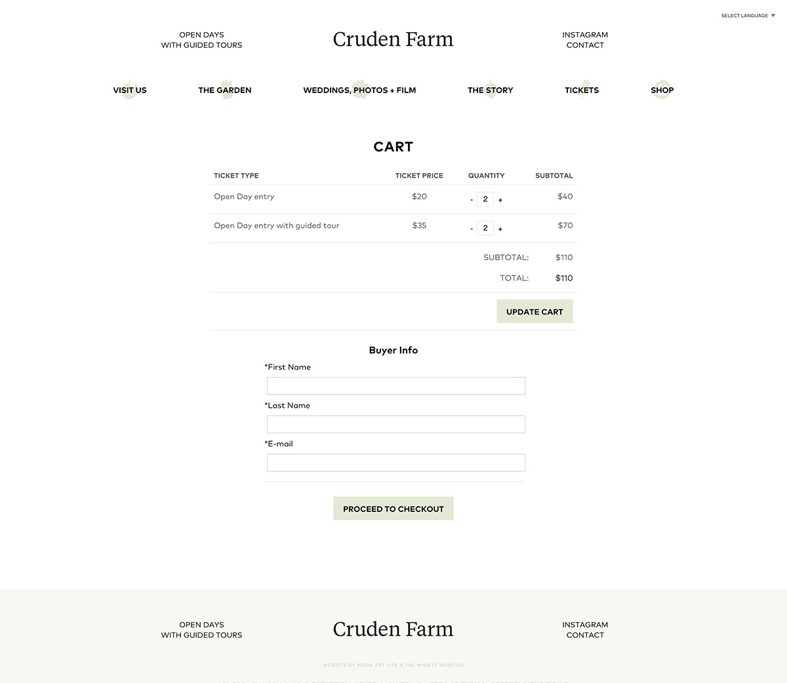Navigate to The Story

point(490,90)
